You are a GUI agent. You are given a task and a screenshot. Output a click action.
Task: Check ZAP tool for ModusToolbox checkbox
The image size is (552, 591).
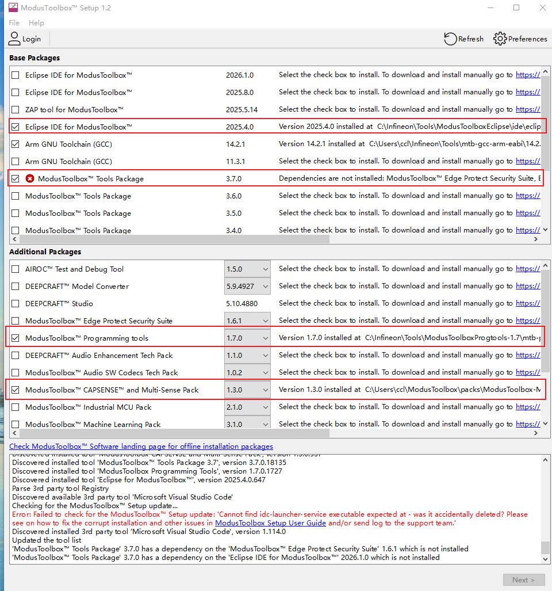click(16, 110)
